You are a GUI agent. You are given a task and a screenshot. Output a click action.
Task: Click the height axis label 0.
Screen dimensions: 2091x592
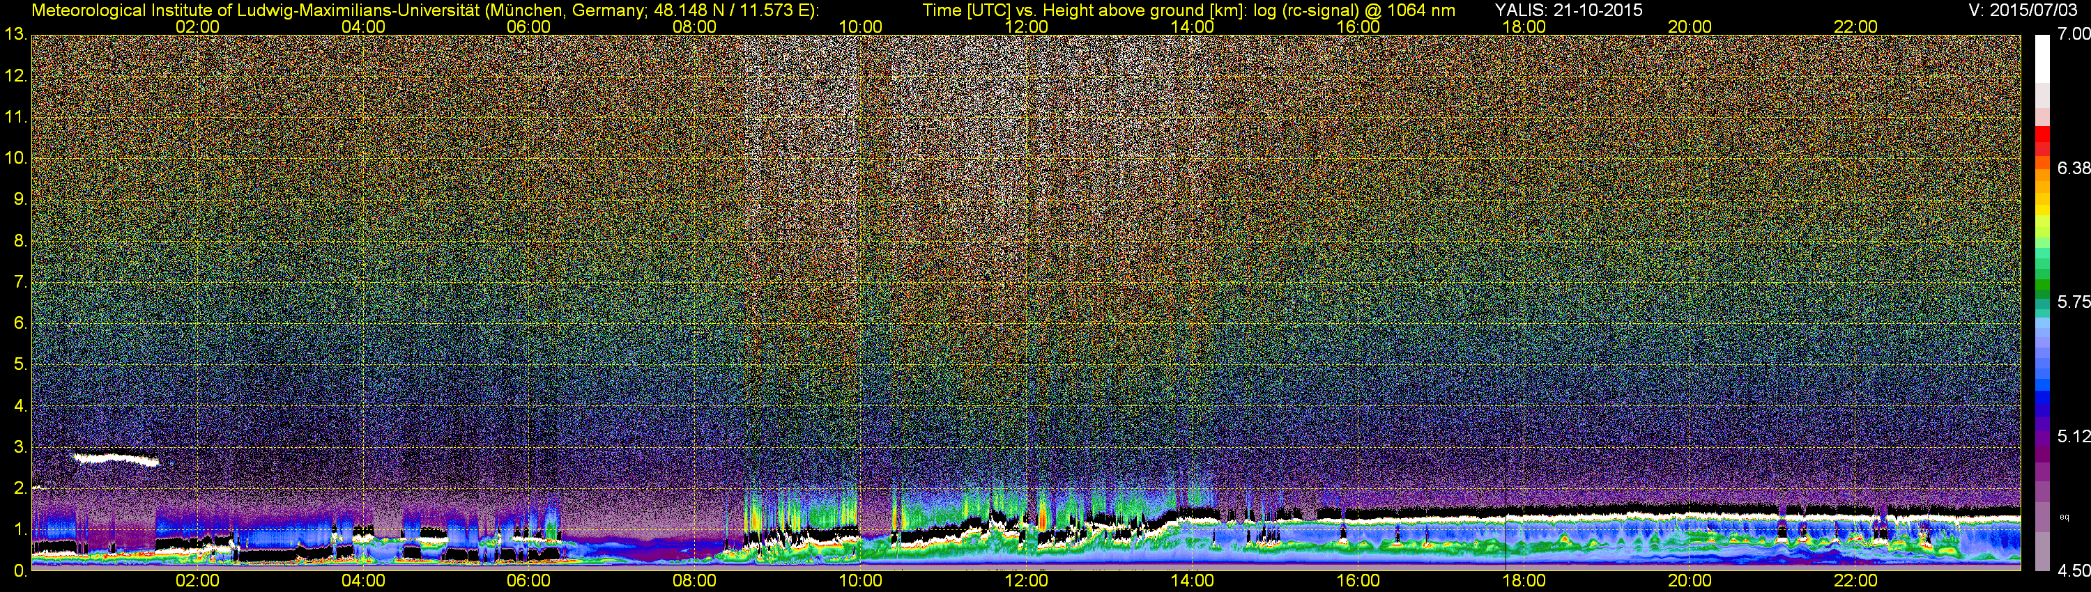pos(20,571)
